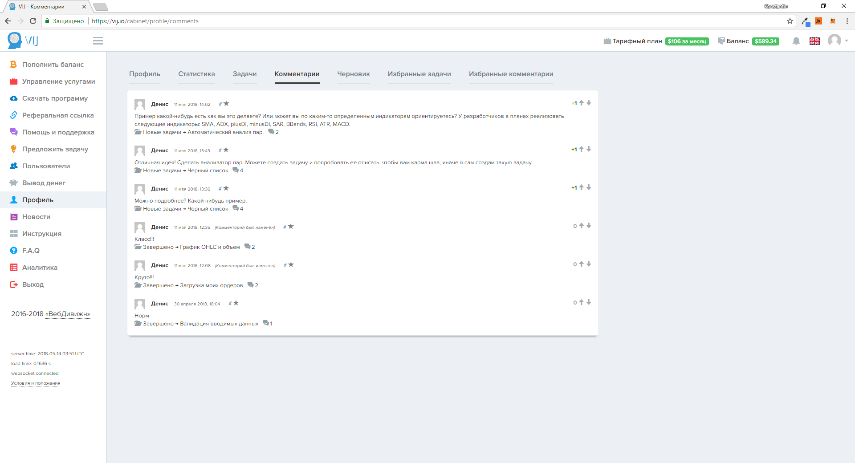Click the Bitcoin icon for Пополнить баланс
Screen dimensions: 855x463
pyautogui.click(x=13, y=65)
